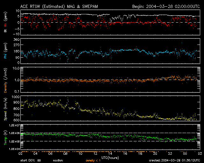The image size is (204, 163).
Task: Select the white Bt axis label
Action: pyautogui.click(x=5, y=31)
